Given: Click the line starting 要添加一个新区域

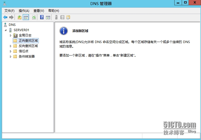Looking at the screenshot, I should 98,55.
